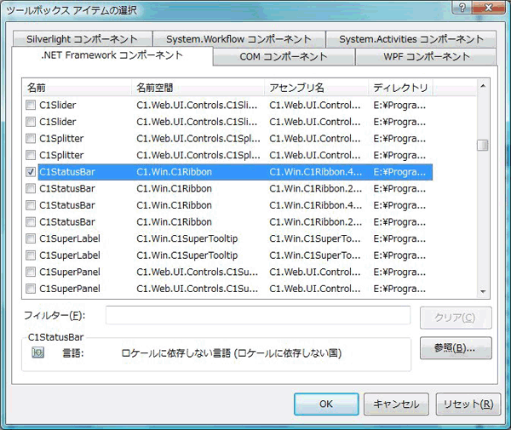Select the bottom C1SuperPanel name

(70, 289)
